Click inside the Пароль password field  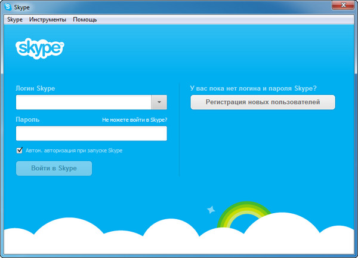[x=91, y=133]
